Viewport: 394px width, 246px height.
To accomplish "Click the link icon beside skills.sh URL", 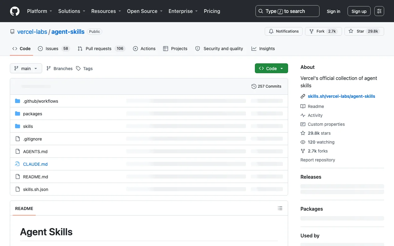I will click(x=303, y=96).
